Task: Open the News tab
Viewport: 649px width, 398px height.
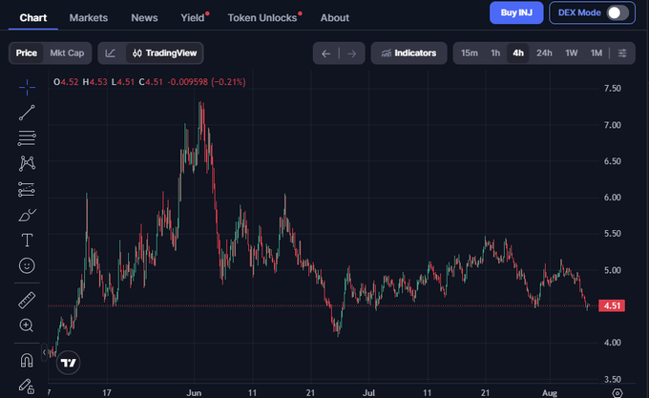Action: (x=144, y=18)
